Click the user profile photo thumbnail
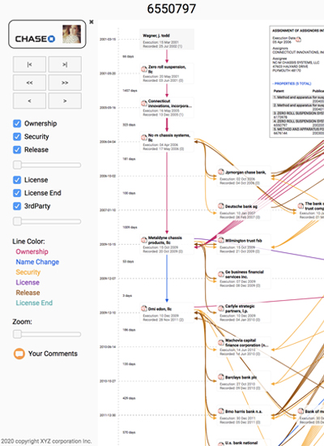 coord(71,34)
